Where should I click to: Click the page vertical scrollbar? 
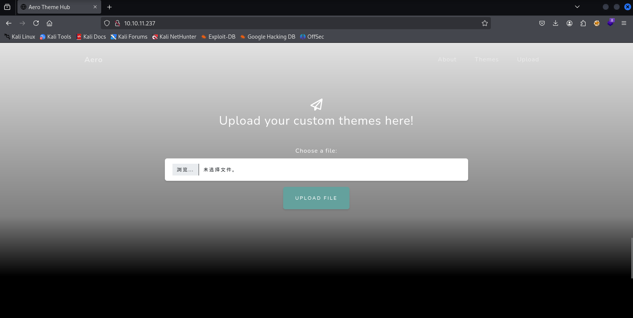[x=631, y=258]
